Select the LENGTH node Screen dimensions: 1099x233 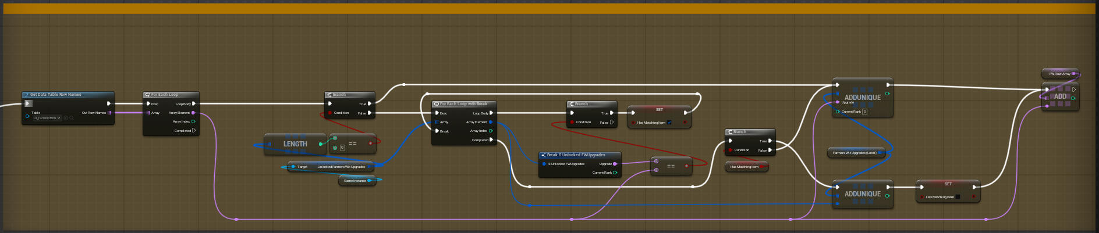(295, 144)
